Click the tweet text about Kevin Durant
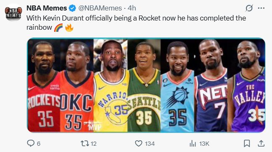 [x=136, y=23]
